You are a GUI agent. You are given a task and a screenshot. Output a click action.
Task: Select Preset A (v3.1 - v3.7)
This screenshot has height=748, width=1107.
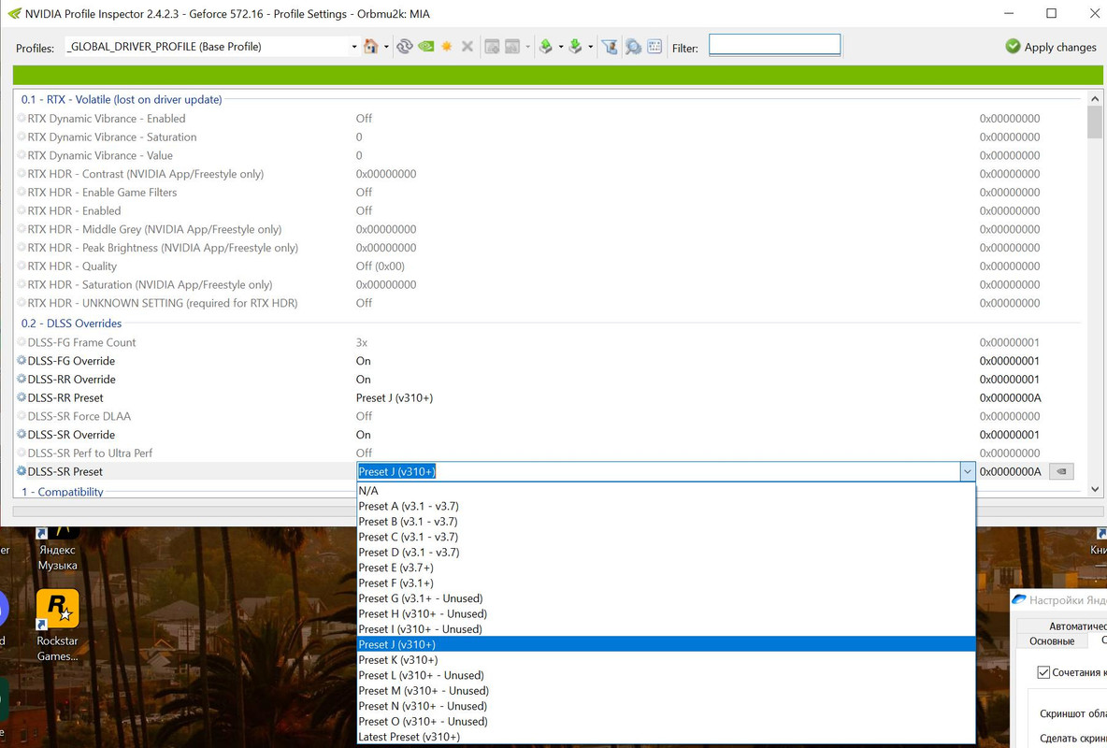point(667,506)
